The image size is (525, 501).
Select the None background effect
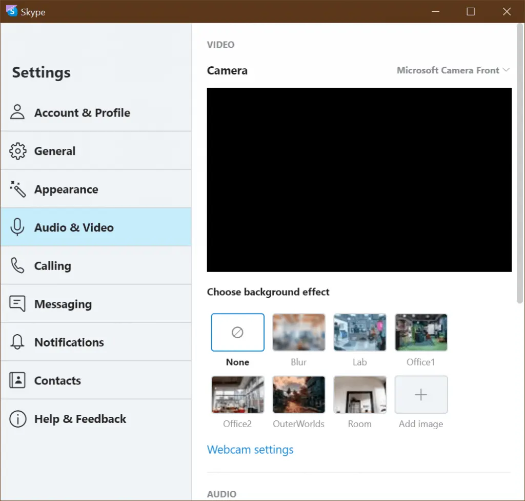coord(237,333)
